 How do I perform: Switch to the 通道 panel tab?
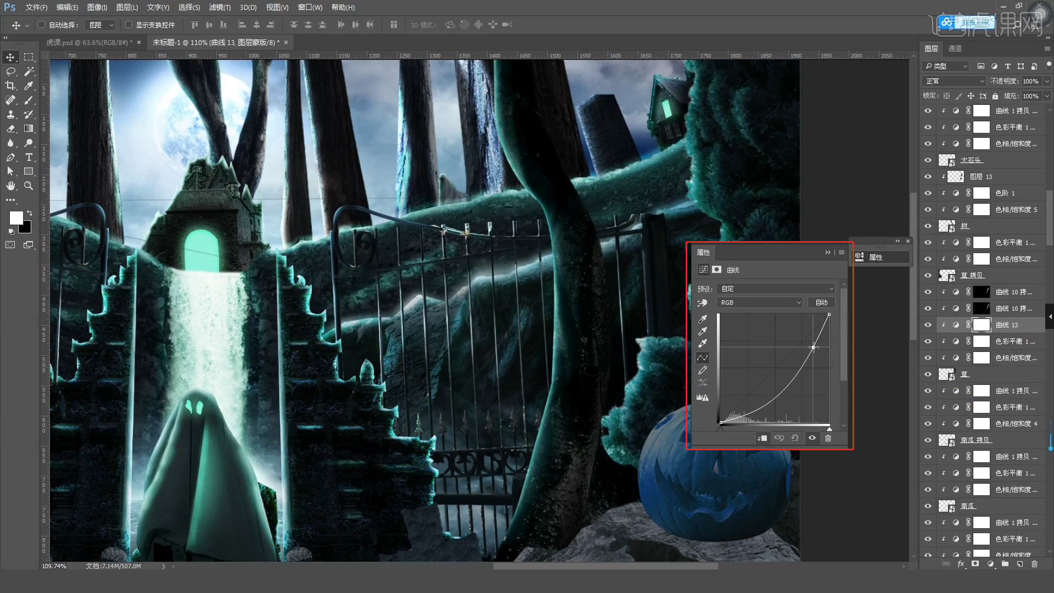(955, 49)
